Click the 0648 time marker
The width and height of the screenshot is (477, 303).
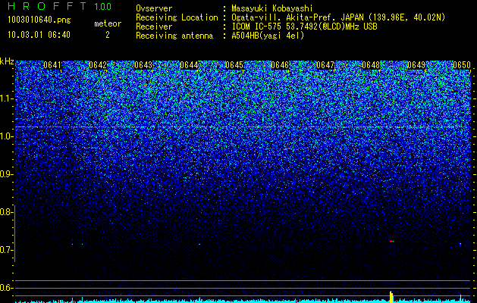(x=371, y=65)
